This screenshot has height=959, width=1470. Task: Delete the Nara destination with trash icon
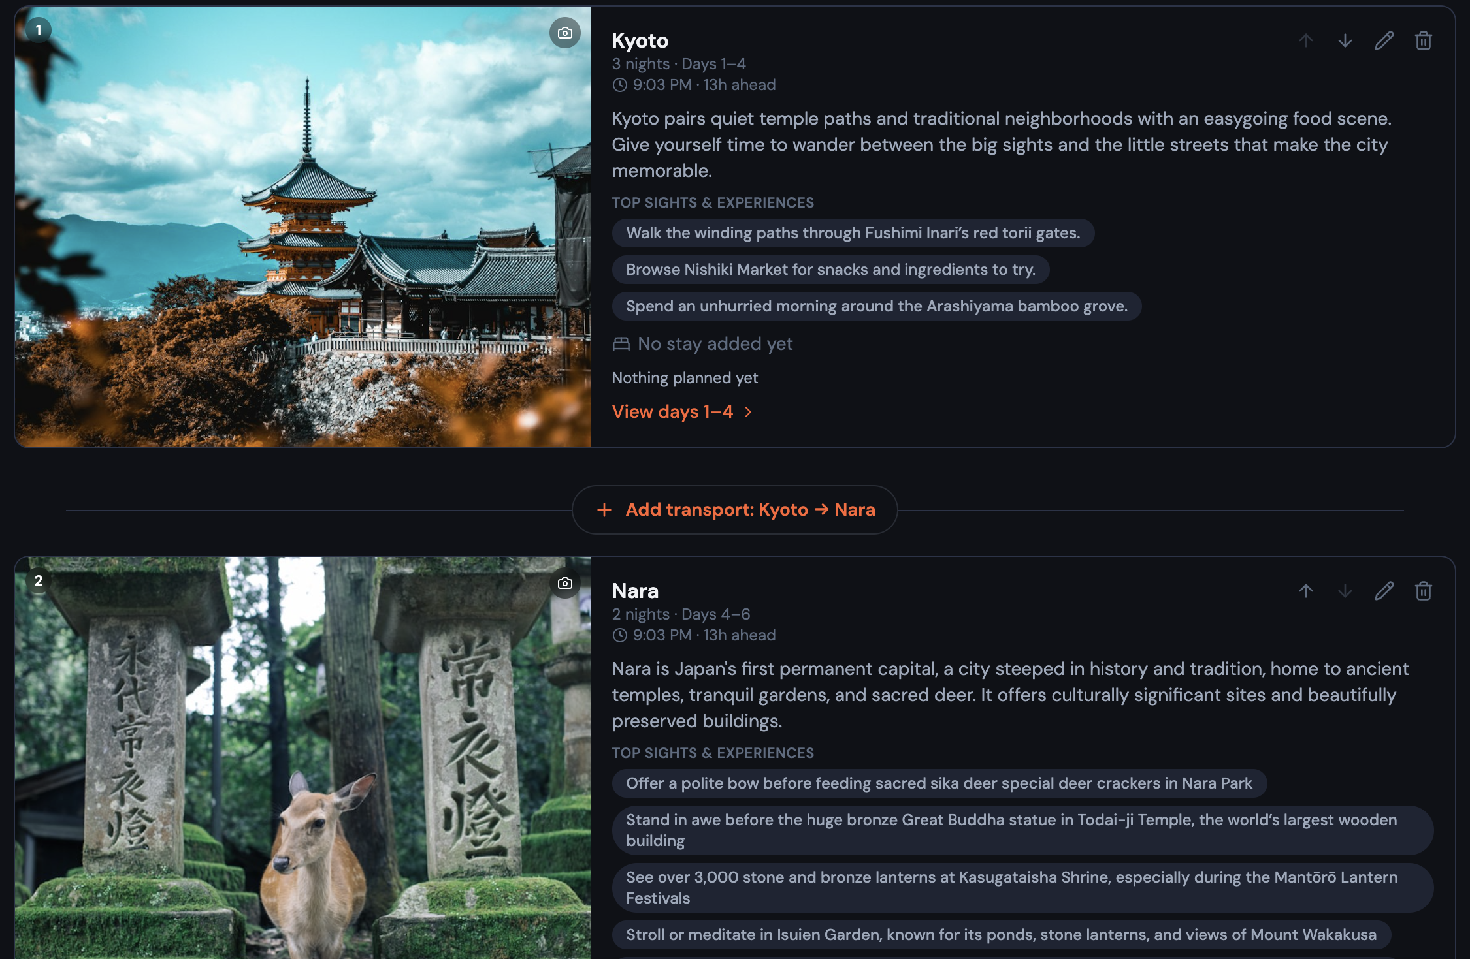[1424, 591]
